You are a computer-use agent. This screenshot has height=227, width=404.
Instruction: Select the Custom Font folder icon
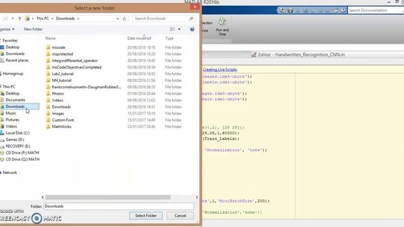(x=48, y=120)
